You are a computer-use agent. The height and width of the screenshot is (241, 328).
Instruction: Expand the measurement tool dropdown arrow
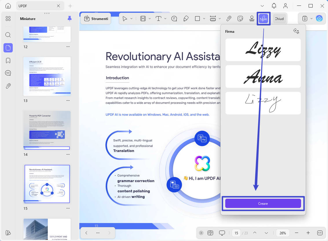click(x=220, y=19)
